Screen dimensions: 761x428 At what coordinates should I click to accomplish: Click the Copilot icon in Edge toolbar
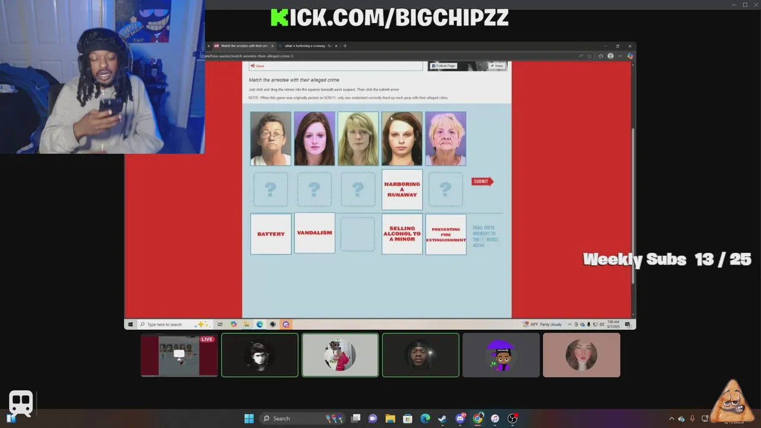pos(630,56)
